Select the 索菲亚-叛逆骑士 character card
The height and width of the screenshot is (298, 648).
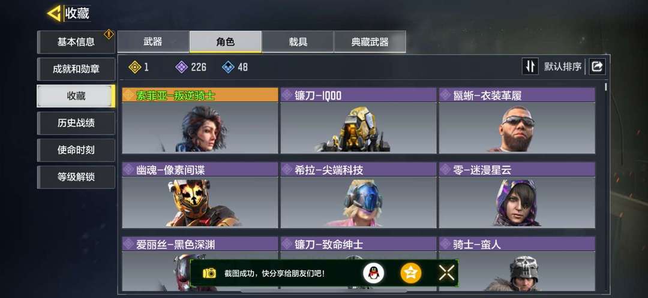pyautogui.click(x=200, y=120)
